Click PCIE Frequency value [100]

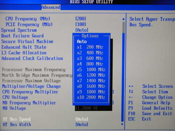tap(80, 24)
